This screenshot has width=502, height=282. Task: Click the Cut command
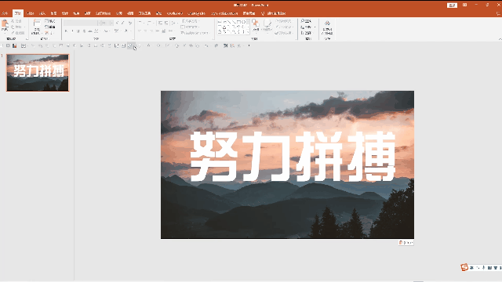pos(16,21)
